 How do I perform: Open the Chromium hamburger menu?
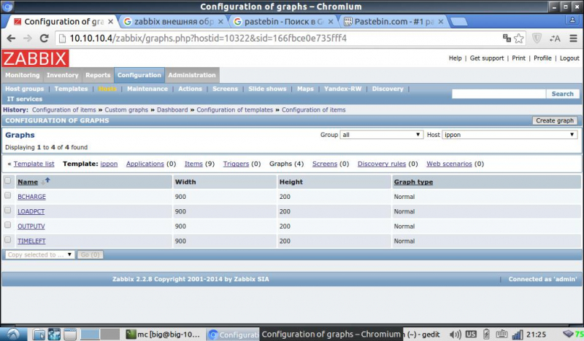coord(572,38)
